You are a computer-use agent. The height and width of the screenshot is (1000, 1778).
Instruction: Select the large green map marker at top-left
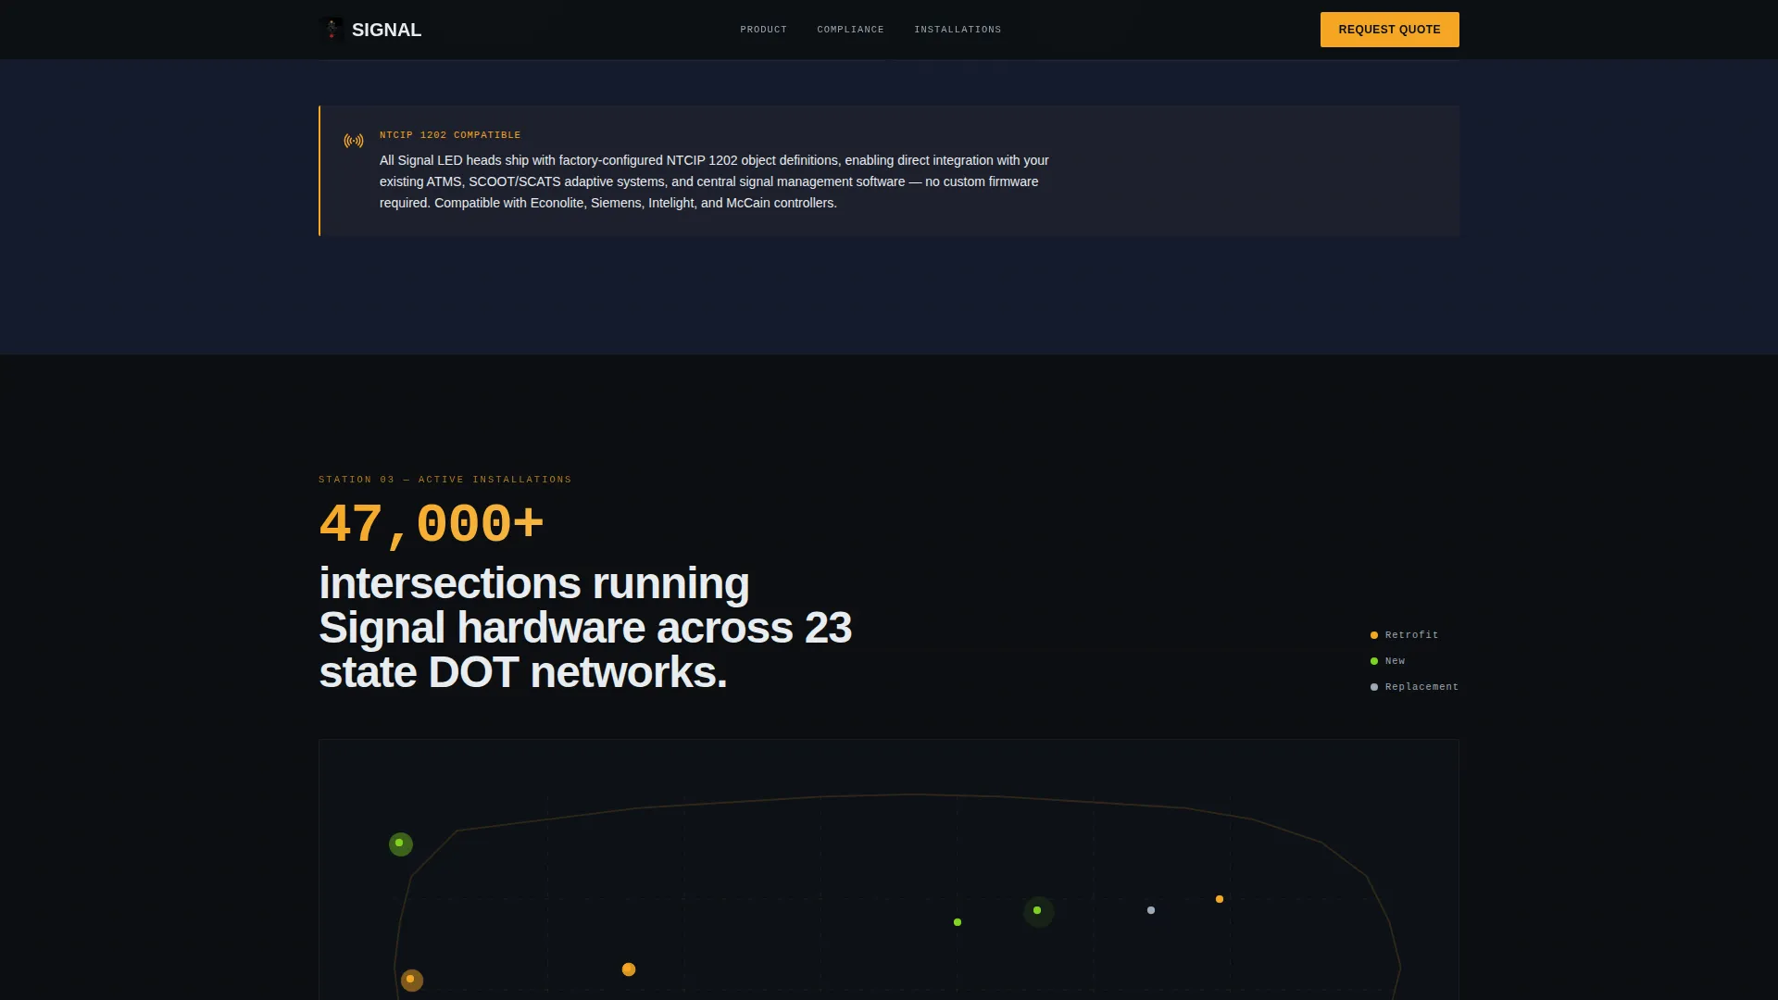[400, 844]
